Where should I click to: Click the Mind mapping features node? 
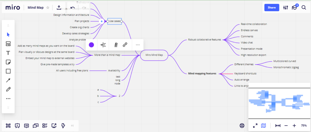pyautogui.click(x=202, y=73)
